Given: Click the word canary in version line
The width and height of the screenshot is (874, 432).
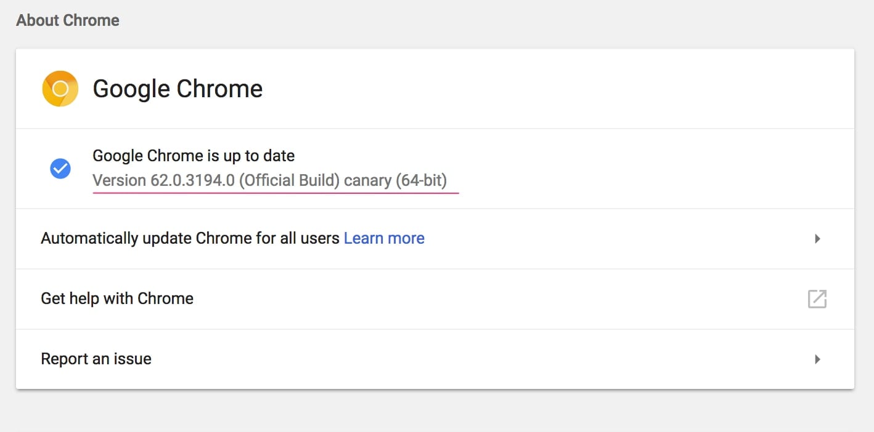Looking at the screenshot, I should click(367, 181).
